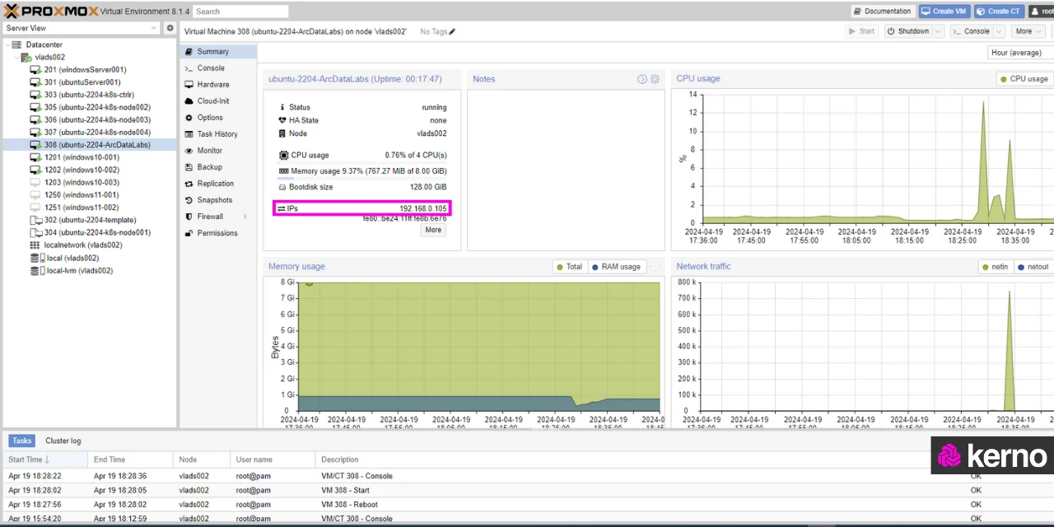The height and width of the screenshot is (527, 1054).
Task: Expand the Firewall submenu arrow
Action: [x=245, y=217]
